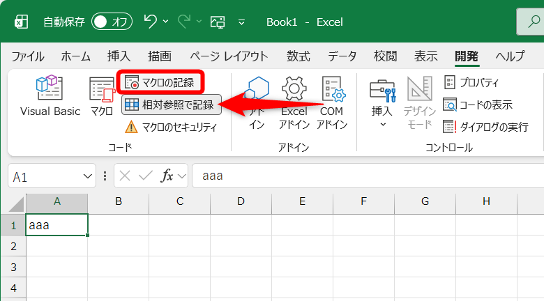Click the formula bar containing aaa
This screenshot has width=544, height=301.
[x=368, y=176]
